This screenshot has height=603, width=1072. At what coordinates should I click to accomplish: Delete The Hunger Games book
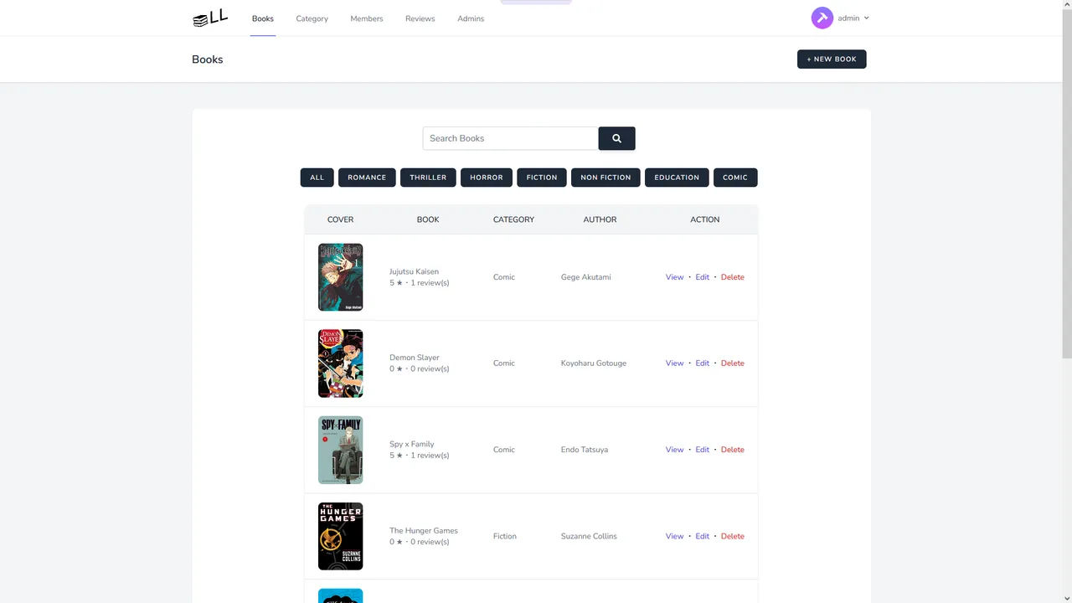click(x=733, y=536)
